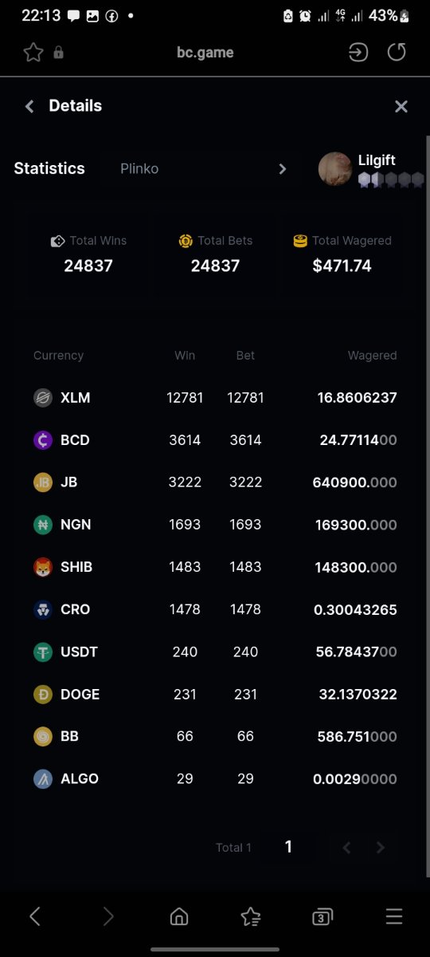Open bookmarks from bottom toolbar
The width and height of the screenshot is (430, 957).
coord(251,917)
